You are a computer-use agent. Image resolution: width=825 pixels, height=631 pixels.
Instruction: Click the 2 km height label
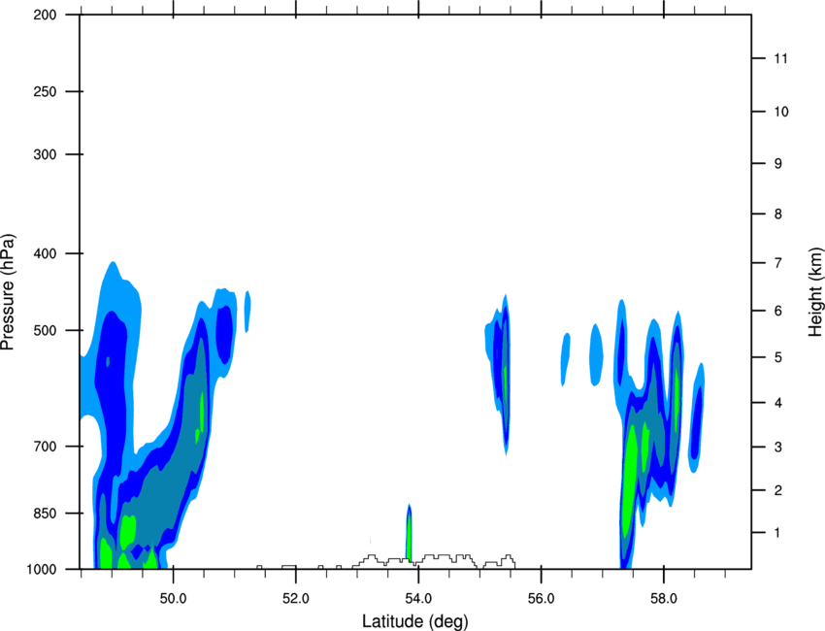click(x=778, y=490)
